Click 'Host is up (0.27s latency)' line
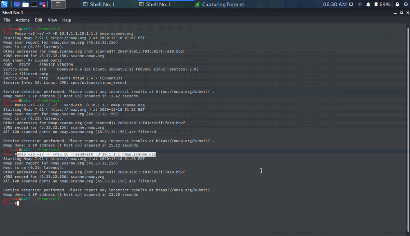Image resolution: width=410 pixels, height=236 pixels. (33, 47)
